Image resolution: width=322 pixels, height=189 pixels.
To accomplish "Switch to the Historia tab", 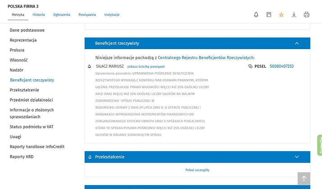I will click(x=39, y=15).
